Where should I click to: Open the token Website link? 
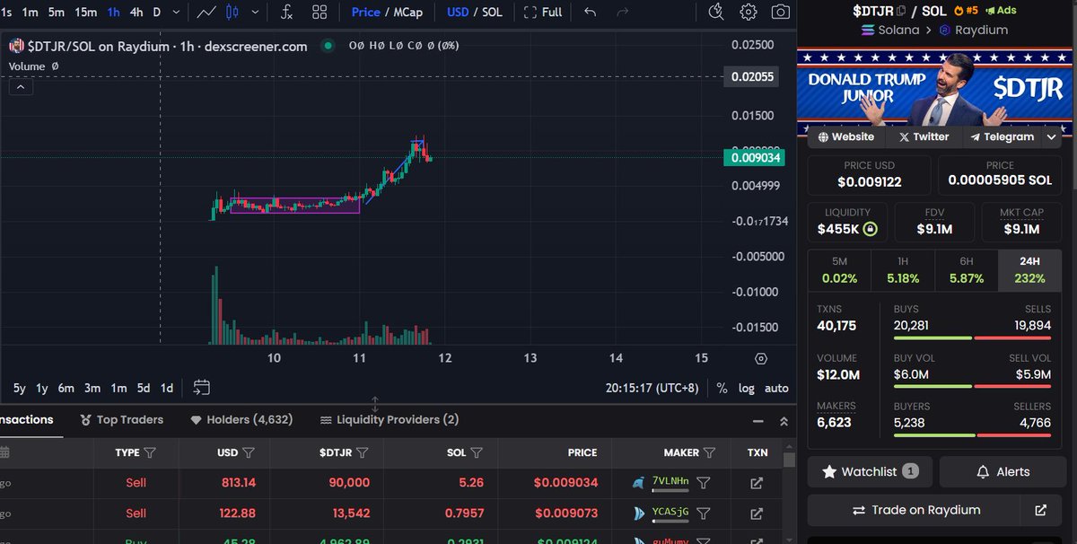click(845, 136)
